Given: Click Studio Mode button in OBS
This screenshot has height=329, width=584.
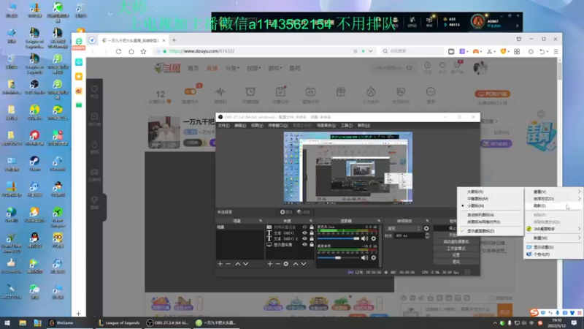Looking at the screenshot, I should [456, 249].
